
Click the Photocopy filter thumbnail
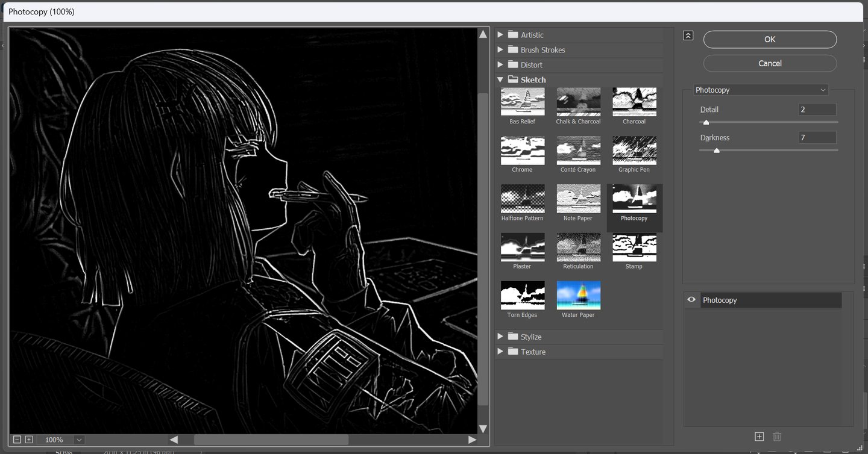tap(634, 199)
